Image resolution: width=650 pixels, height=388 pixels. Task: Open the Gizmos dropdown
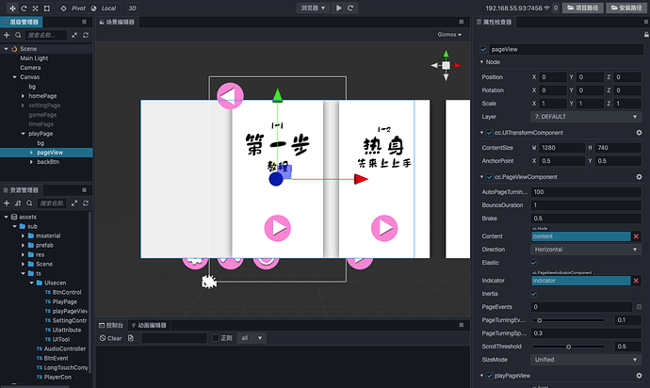pyautogui.click(x=449, y=35)
